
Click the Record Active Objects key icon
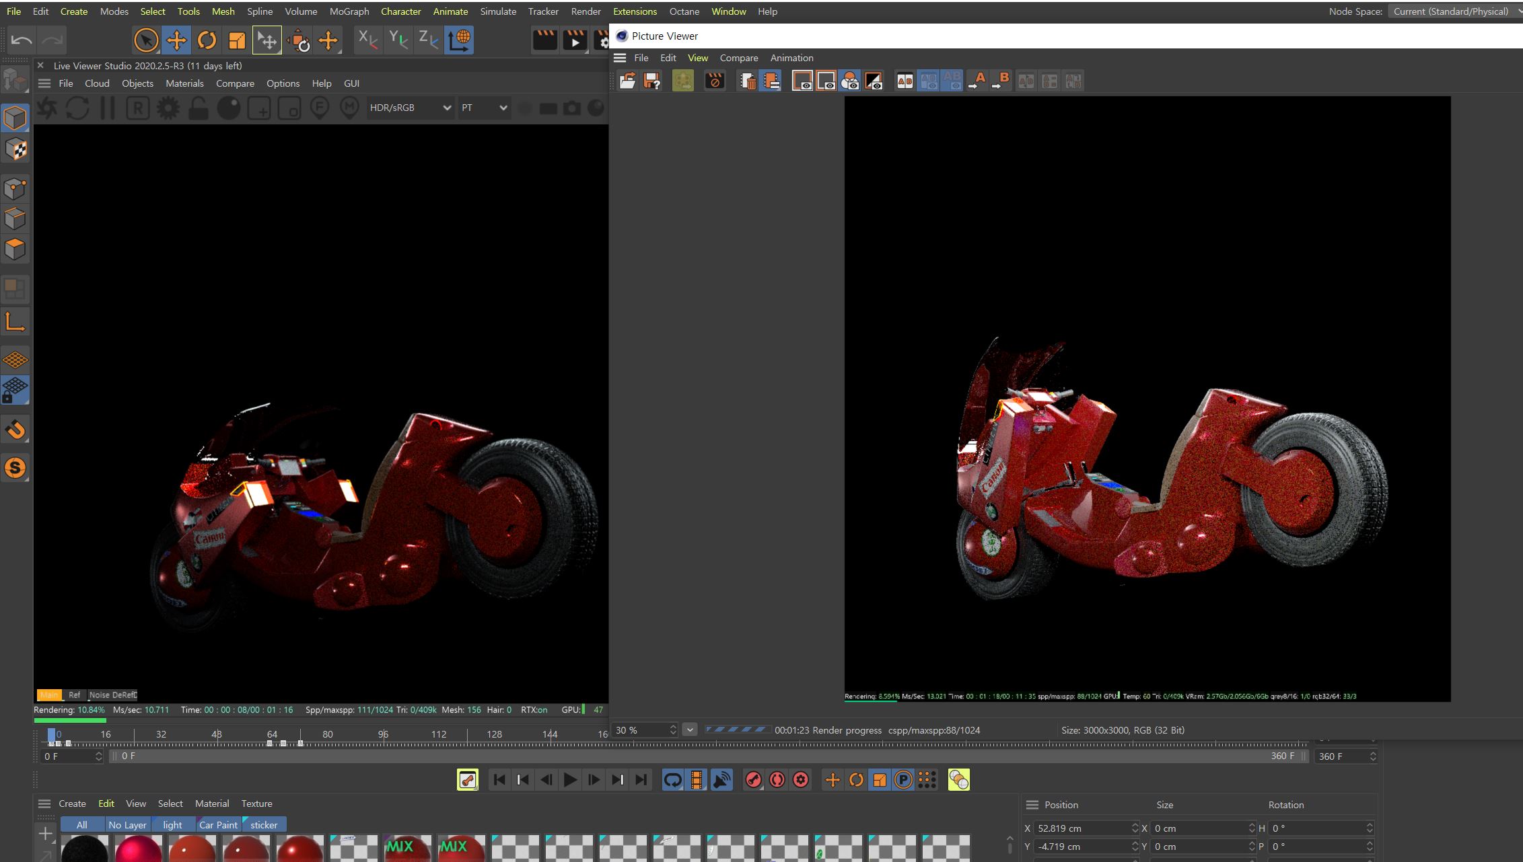coord(754,780)
